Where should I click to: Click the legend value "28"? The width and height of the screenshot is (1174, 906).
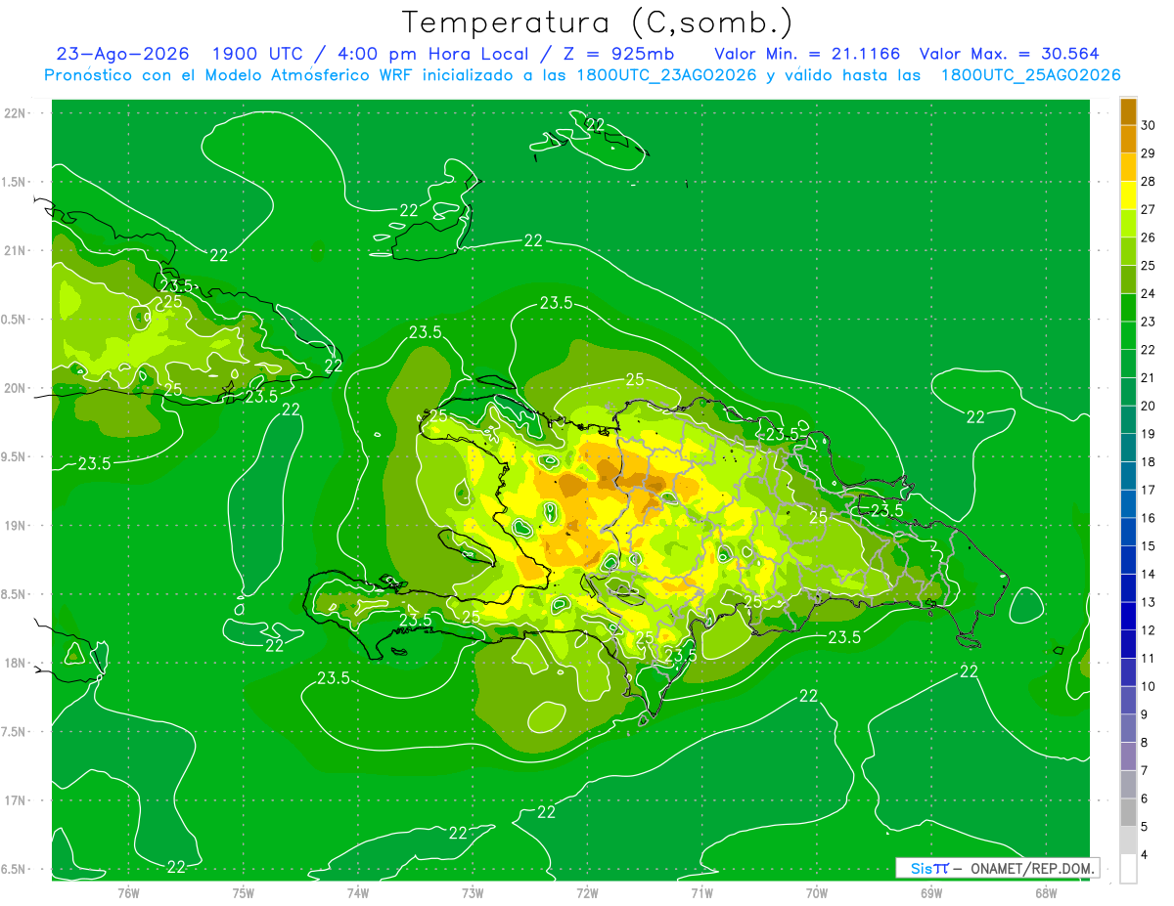1148,182
